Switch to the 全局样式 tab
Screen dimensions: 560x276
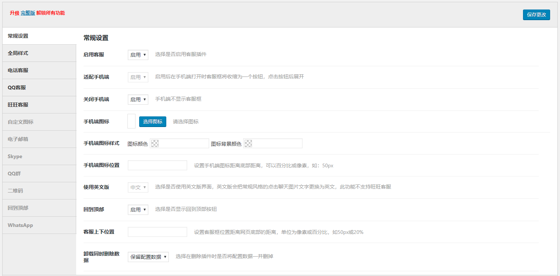[39, 53]
